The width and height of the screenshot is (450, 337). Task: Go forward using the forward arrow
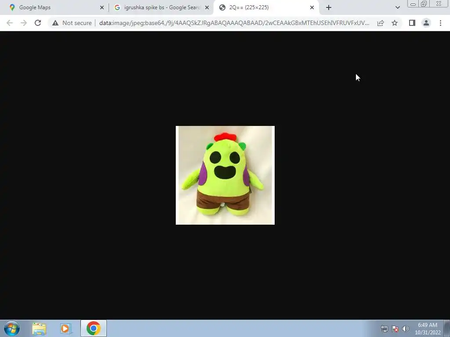24,23
